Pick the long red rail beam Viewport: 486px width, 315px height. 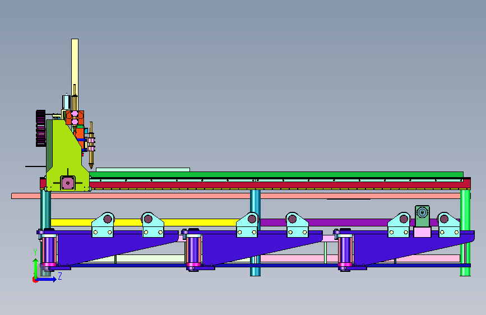[279, 185]
